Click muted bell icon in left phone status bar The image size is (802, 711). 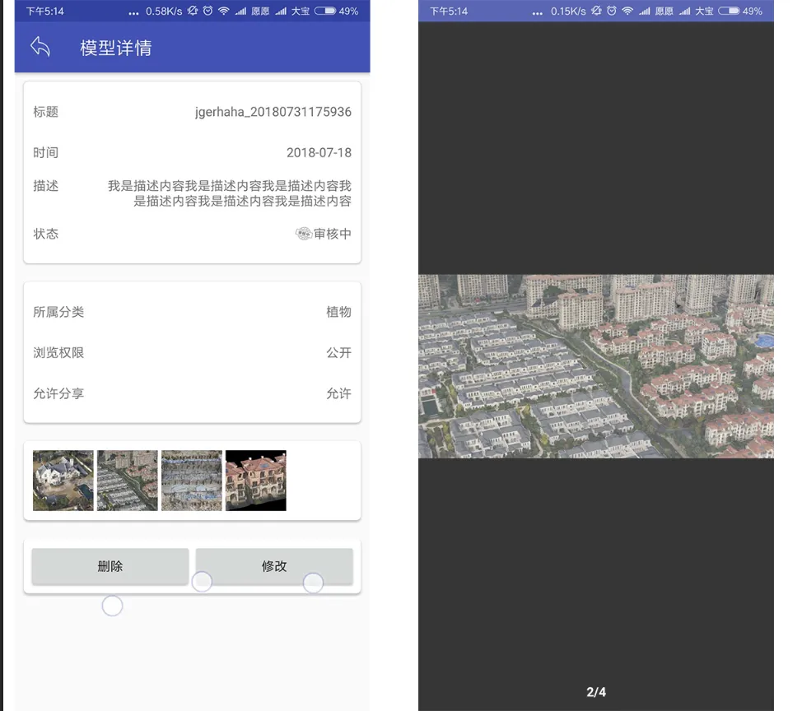click(x=193, y=11)
